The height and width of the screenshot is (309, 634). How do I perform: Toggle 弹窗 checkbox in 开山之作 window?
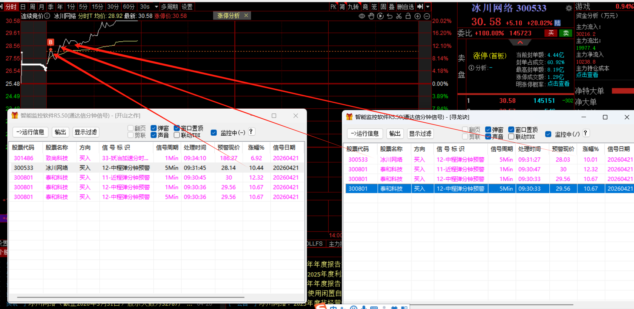[x=153, y=128]
